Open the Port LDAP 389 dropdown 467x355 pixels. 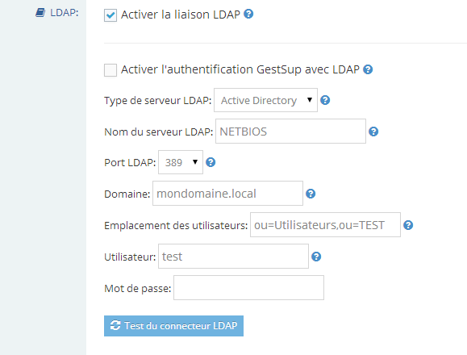[181, 162]
